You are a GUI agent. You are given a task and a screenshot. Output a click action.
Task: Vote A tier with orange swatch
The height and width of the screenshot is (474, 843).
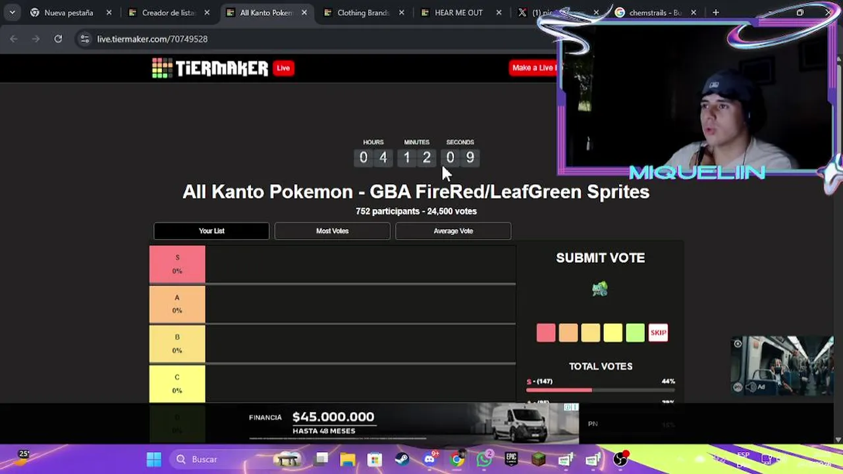click(568, 332)
